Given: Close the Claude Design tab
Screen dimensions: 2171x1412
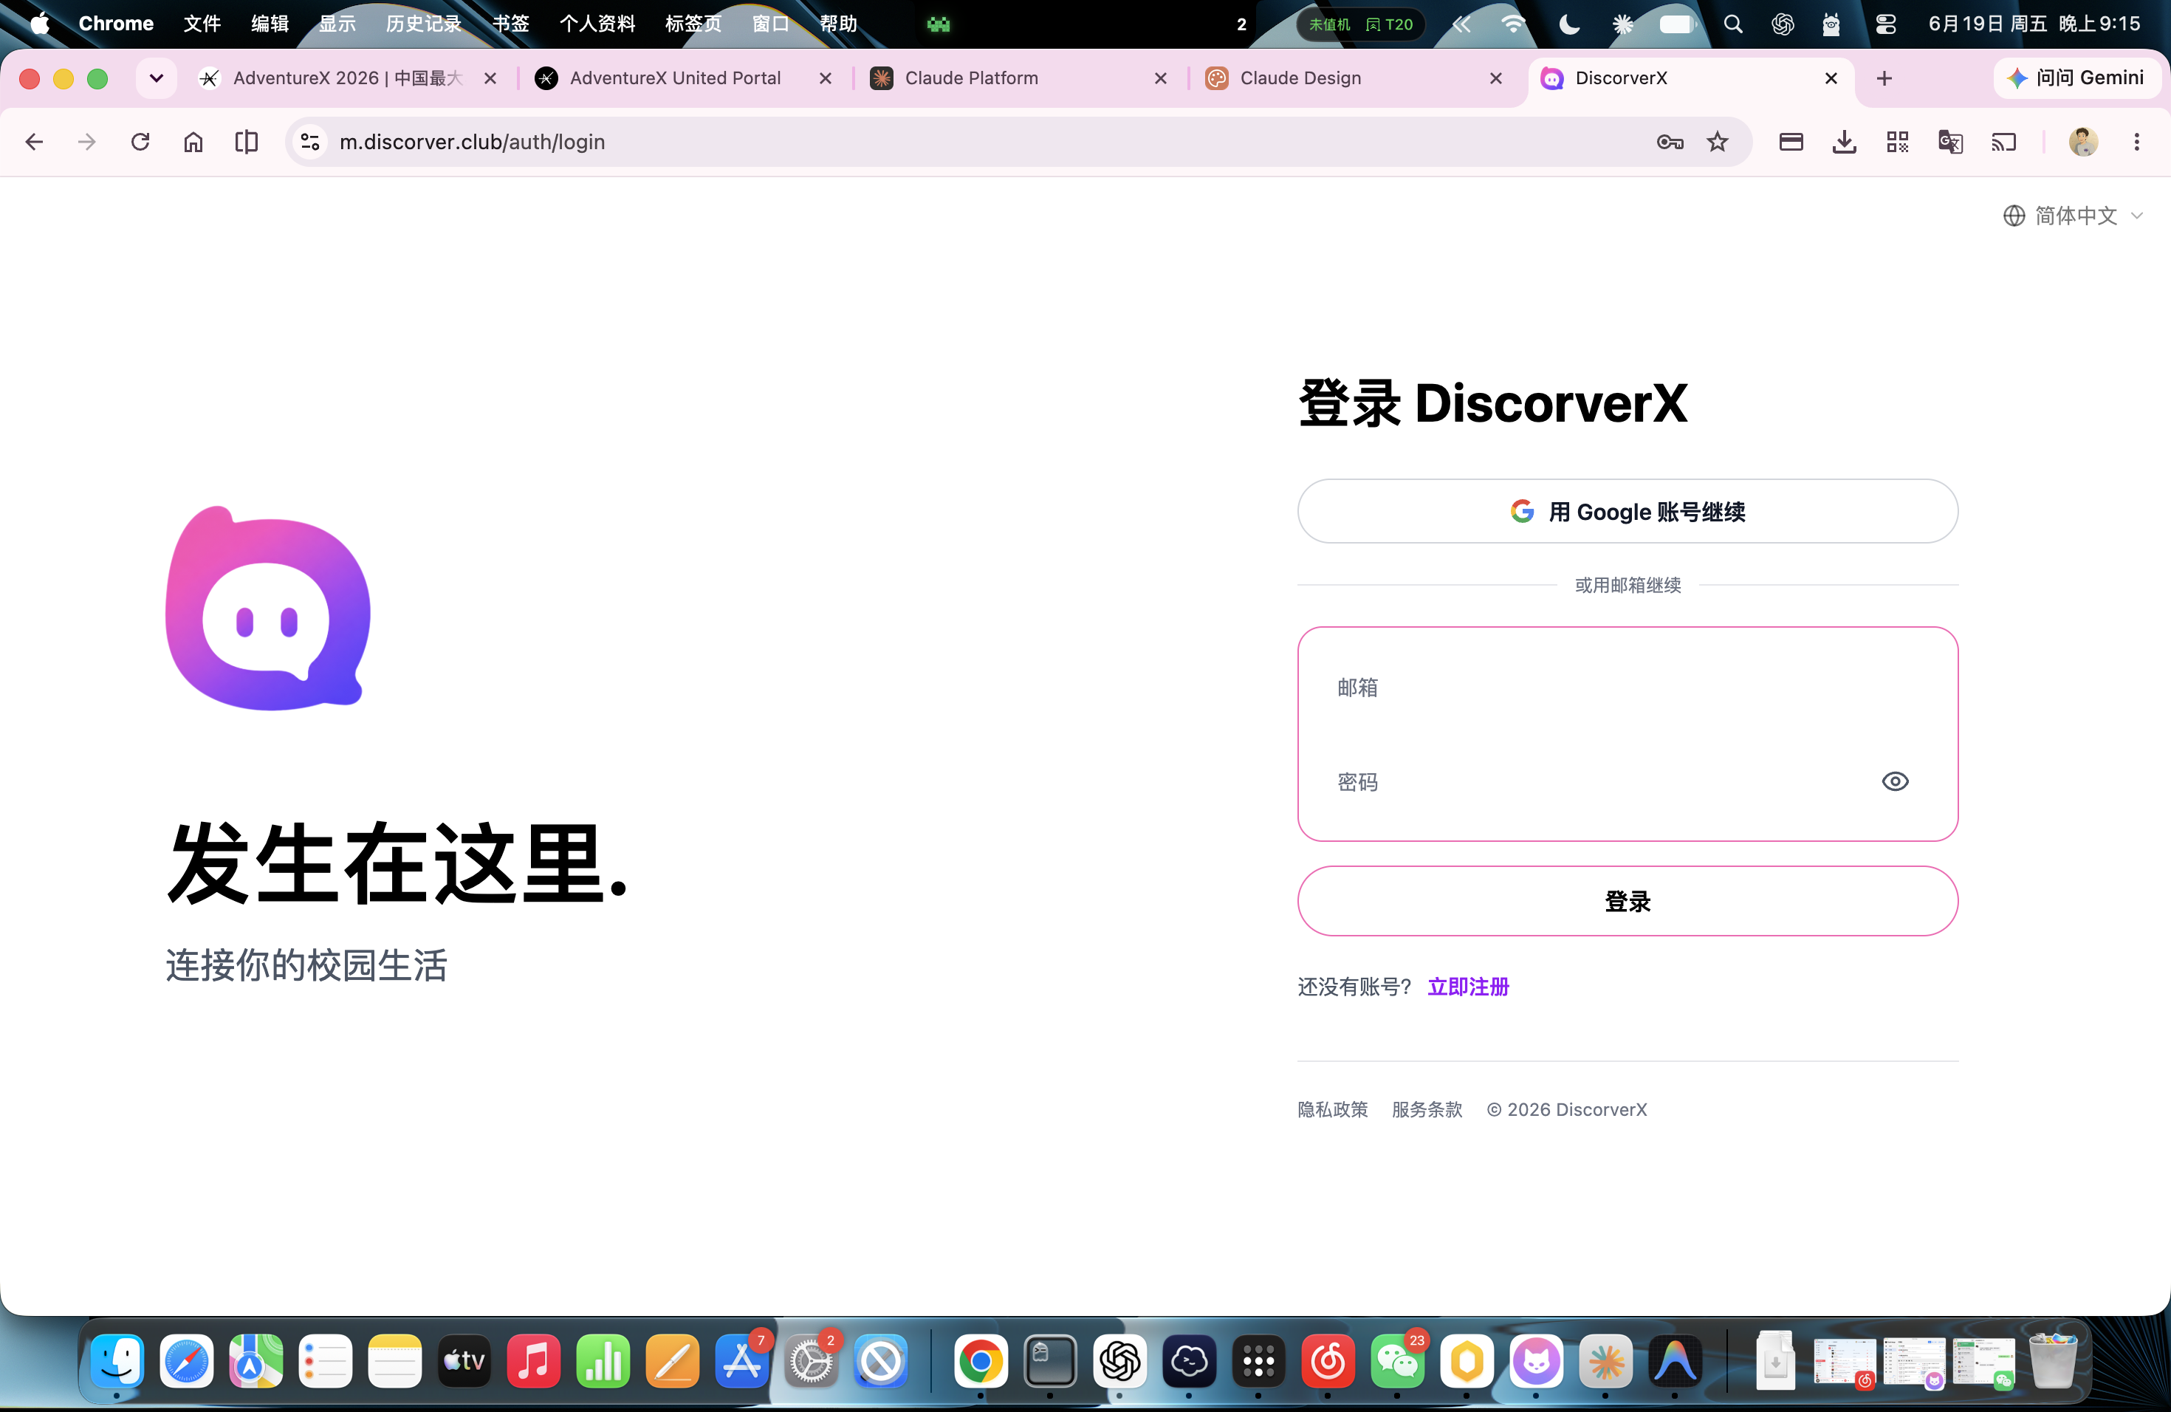Looking at the screenshot, I should (x=1496, y=78).
